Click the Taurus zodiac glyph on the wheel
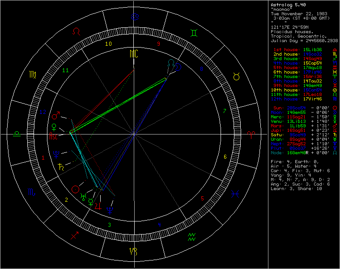 coord(236,76)
